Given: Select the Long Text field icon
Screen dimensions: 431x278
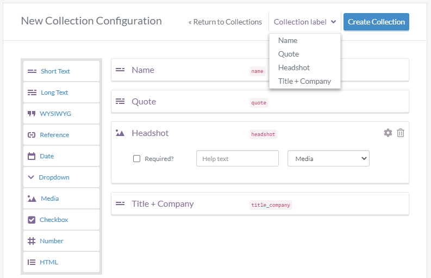Looking at the screenshot, I should [32, 92].
